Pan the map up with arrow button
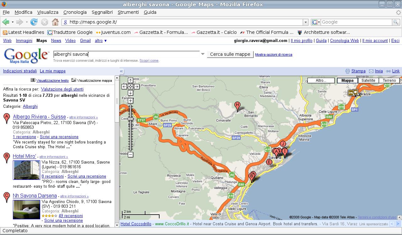 pyautogui.click(x=130, y=81)
